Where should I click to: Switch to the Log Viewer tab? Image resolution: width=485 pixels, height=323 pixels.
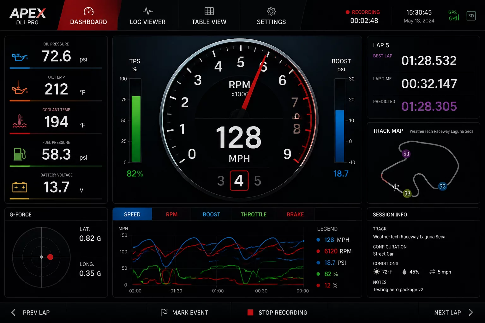(x=147, y=16)
